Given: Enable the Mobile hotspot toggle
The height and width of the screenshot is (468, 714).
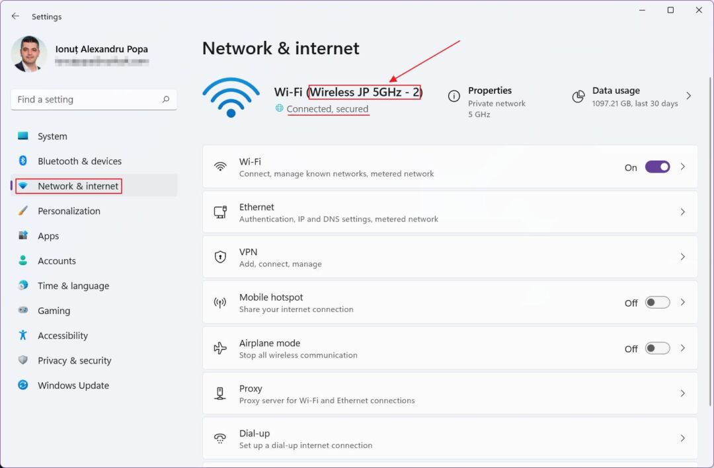Looking at the screenshot, I should (658, 303).
